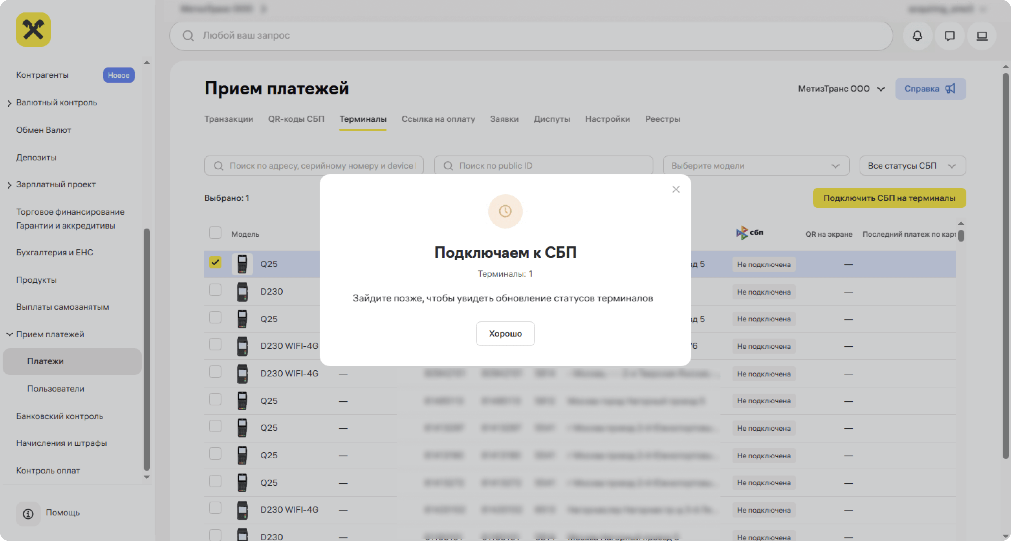1011x541 pixels.
Task: Toggle the select-all checkbox beside Модель
Action: (x=215, y=233)
